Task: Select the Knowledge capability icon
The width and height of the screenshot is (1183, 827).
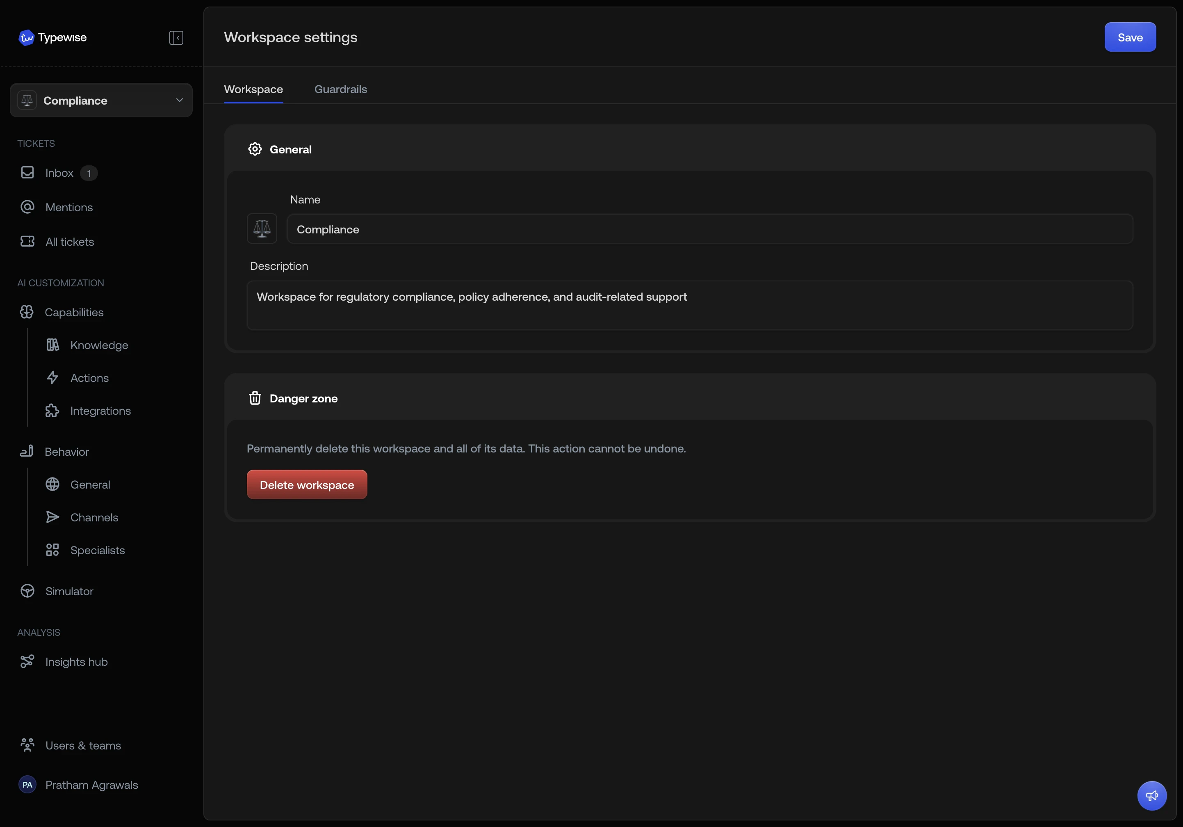Action: (x=52, y=345)
